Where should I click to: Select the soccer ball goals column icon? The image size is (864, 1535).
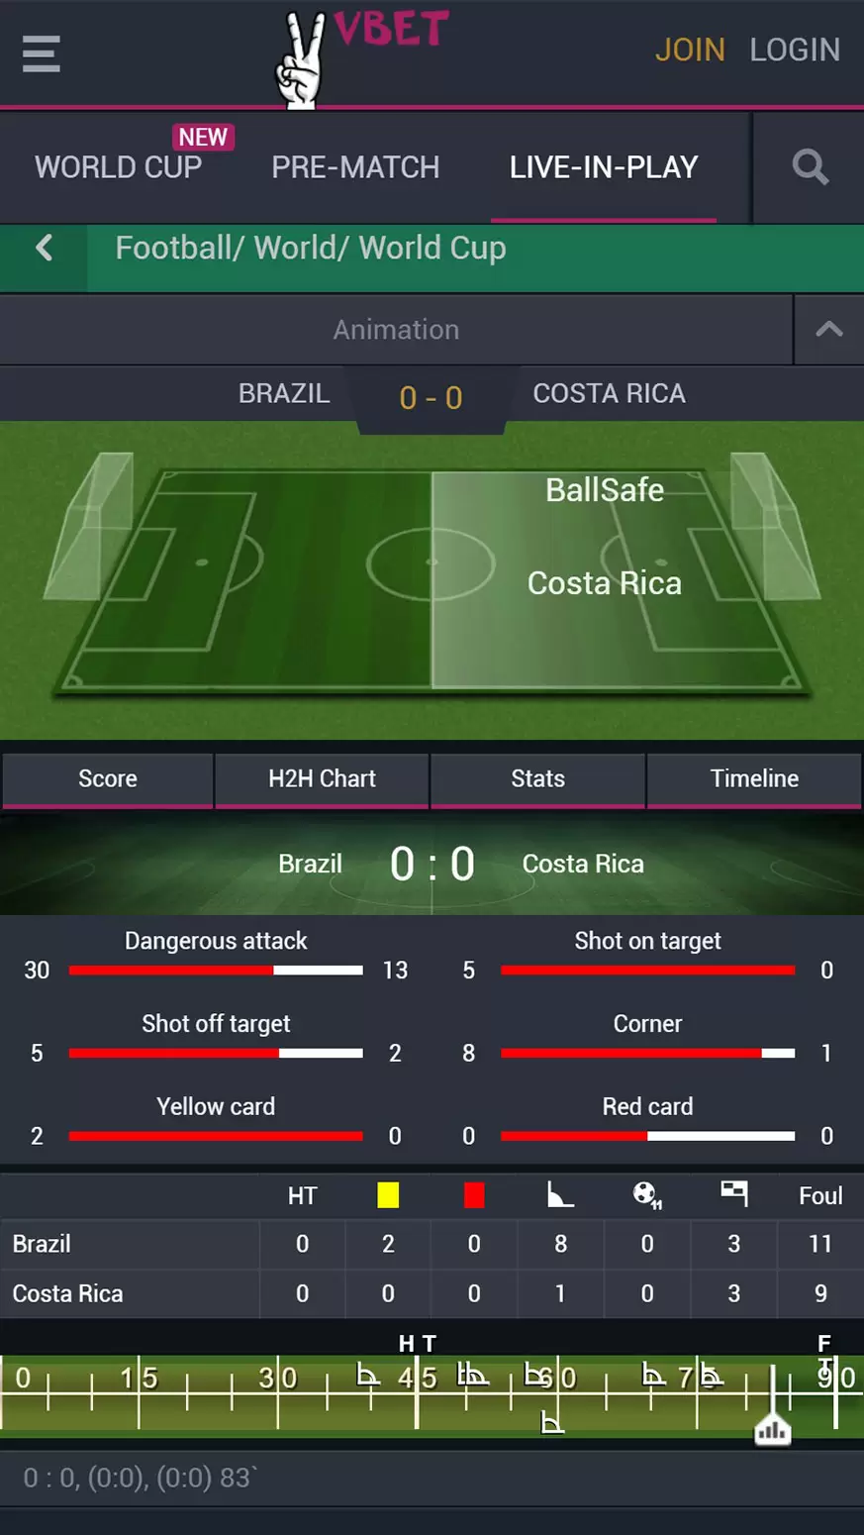647,1195
